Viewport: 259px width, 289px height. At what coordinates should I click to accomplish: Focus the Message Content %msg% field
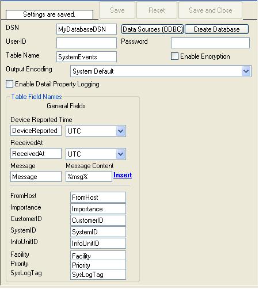pyautogui.click(x=89, y=177)
